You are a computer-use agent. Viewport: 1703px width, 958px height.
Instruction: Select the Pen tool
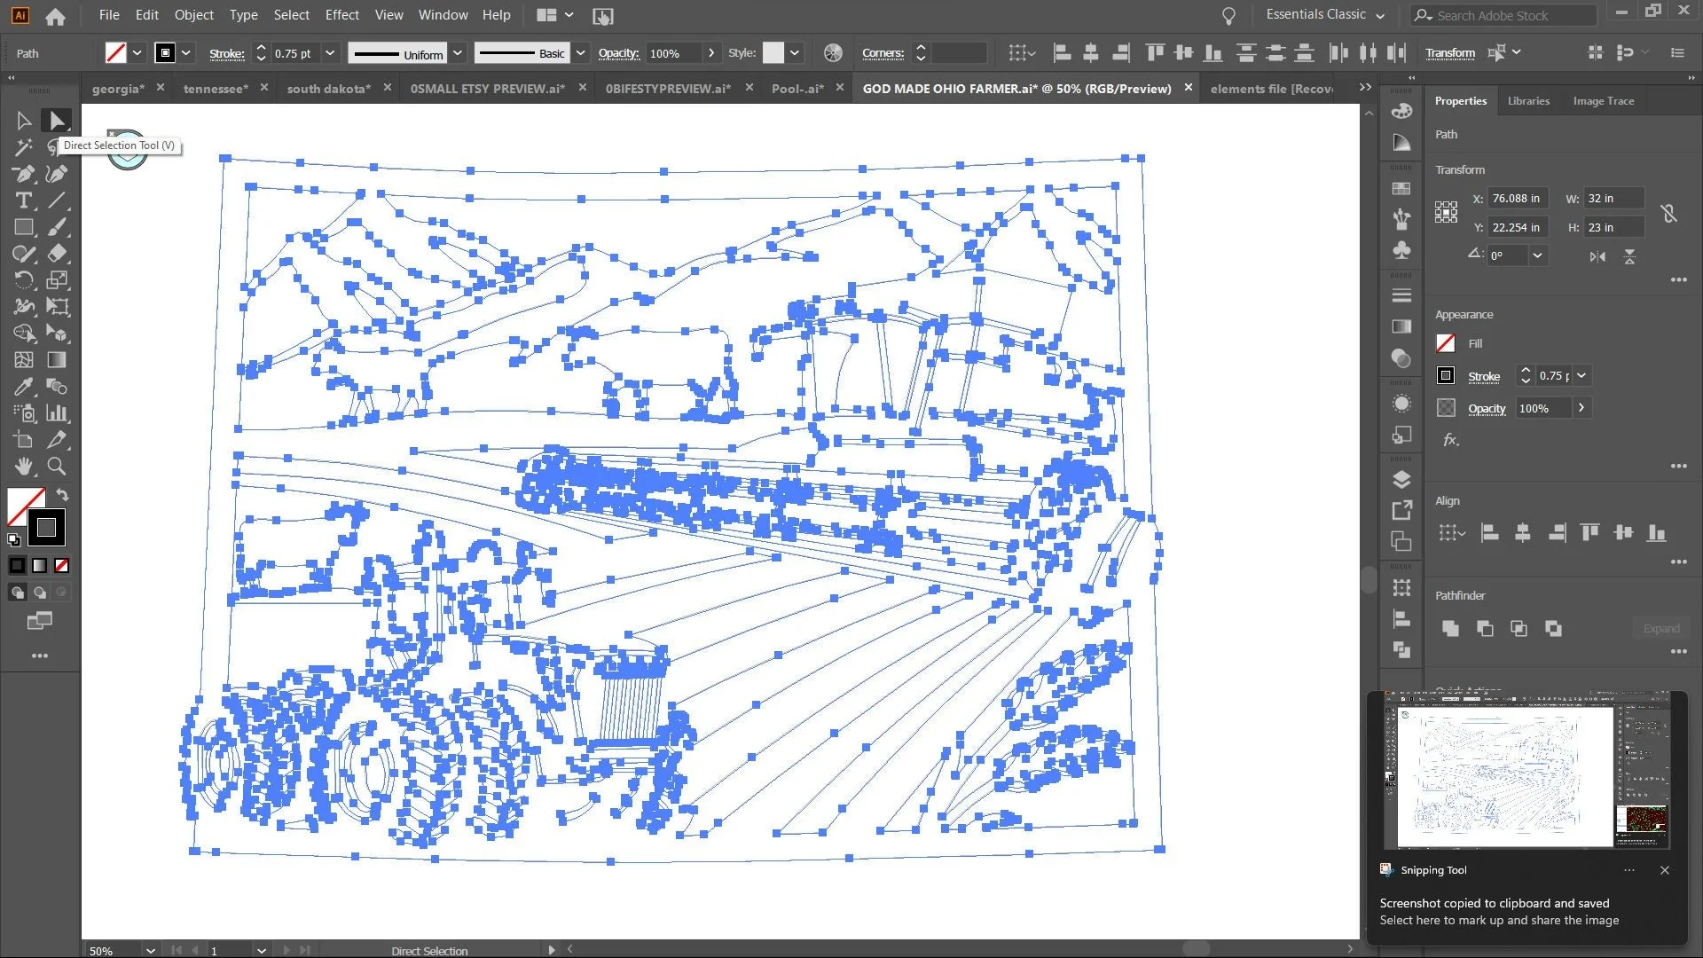24,174
